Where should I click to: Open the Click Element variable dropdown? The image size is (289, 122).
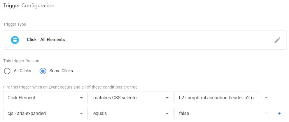45,98
